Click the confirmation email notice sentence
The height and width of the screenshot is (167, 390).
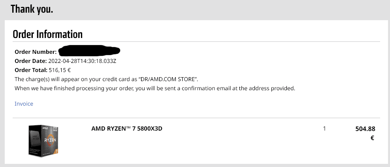(x=155, y=88)
